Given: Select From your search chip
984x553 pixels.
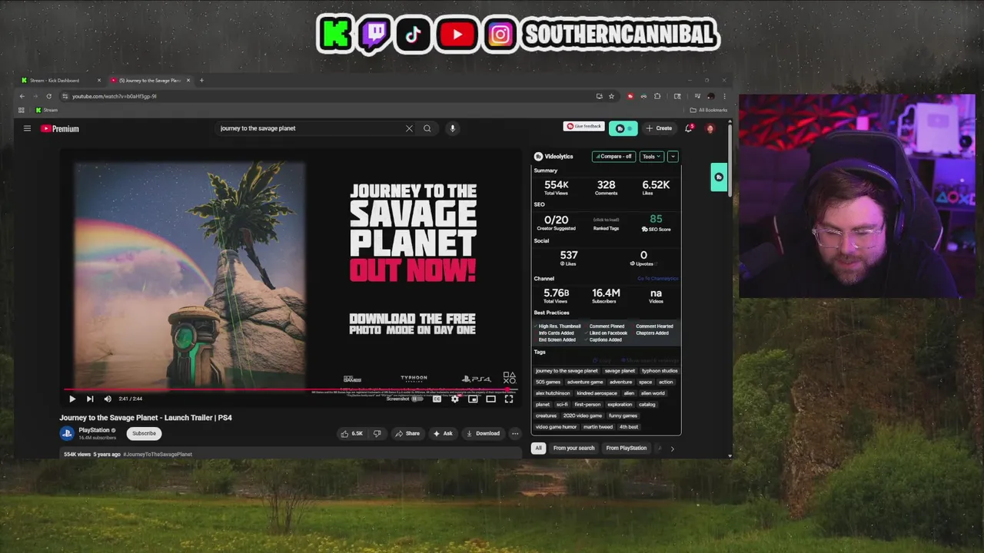Looking at the screenshot, I should [573, 448].
